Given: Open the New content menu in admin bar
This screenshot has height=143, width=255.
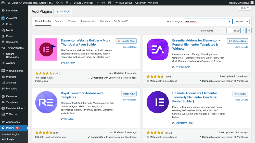Looking at the screenshot, I should click(x=101, y=3).
